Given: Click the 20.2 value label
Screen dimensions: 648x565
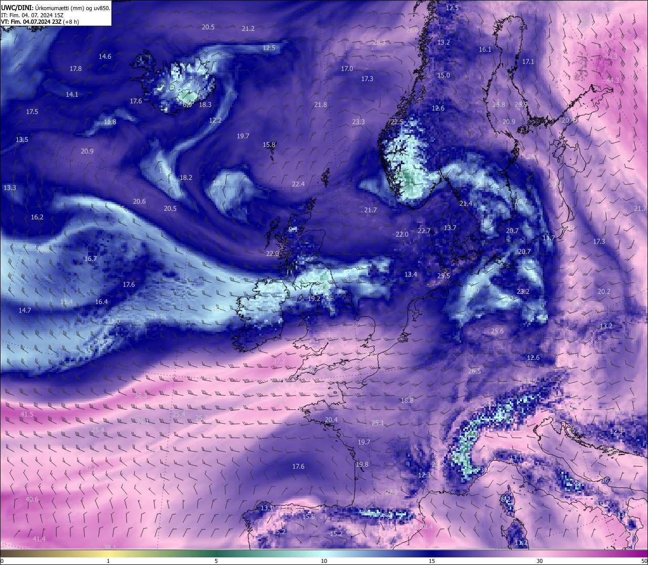Looking at the screenshot, I should 604,292.
